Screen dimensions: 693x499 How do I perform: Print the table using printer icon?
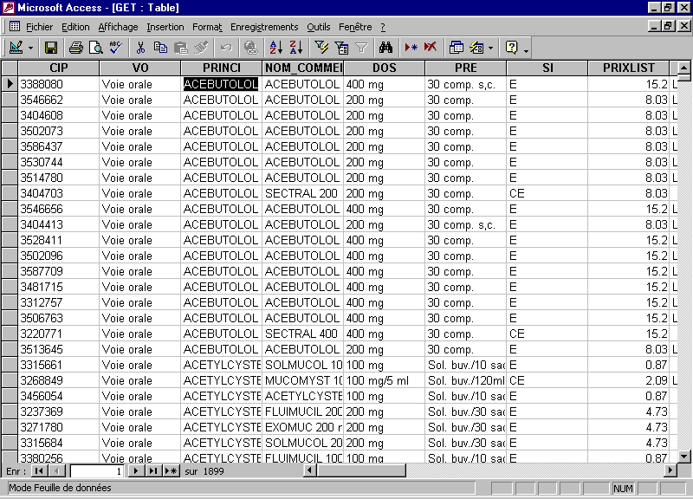pos(75,48)
